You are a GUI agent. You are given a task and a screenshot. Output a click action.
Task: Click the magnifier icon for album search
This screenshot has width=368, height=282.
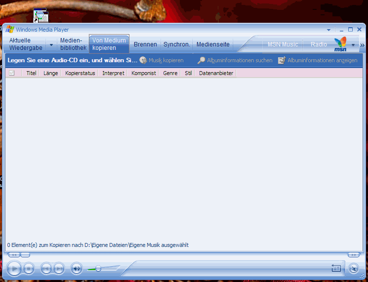(201, 60)
